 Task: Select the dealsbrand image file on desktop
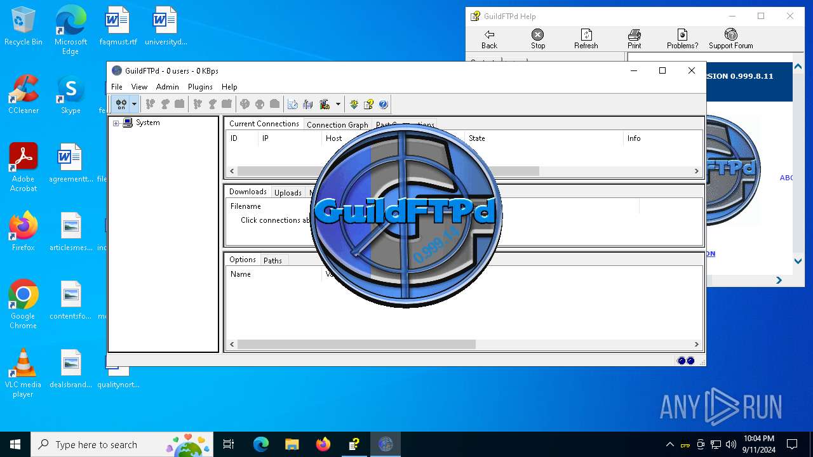click(71, 369)
